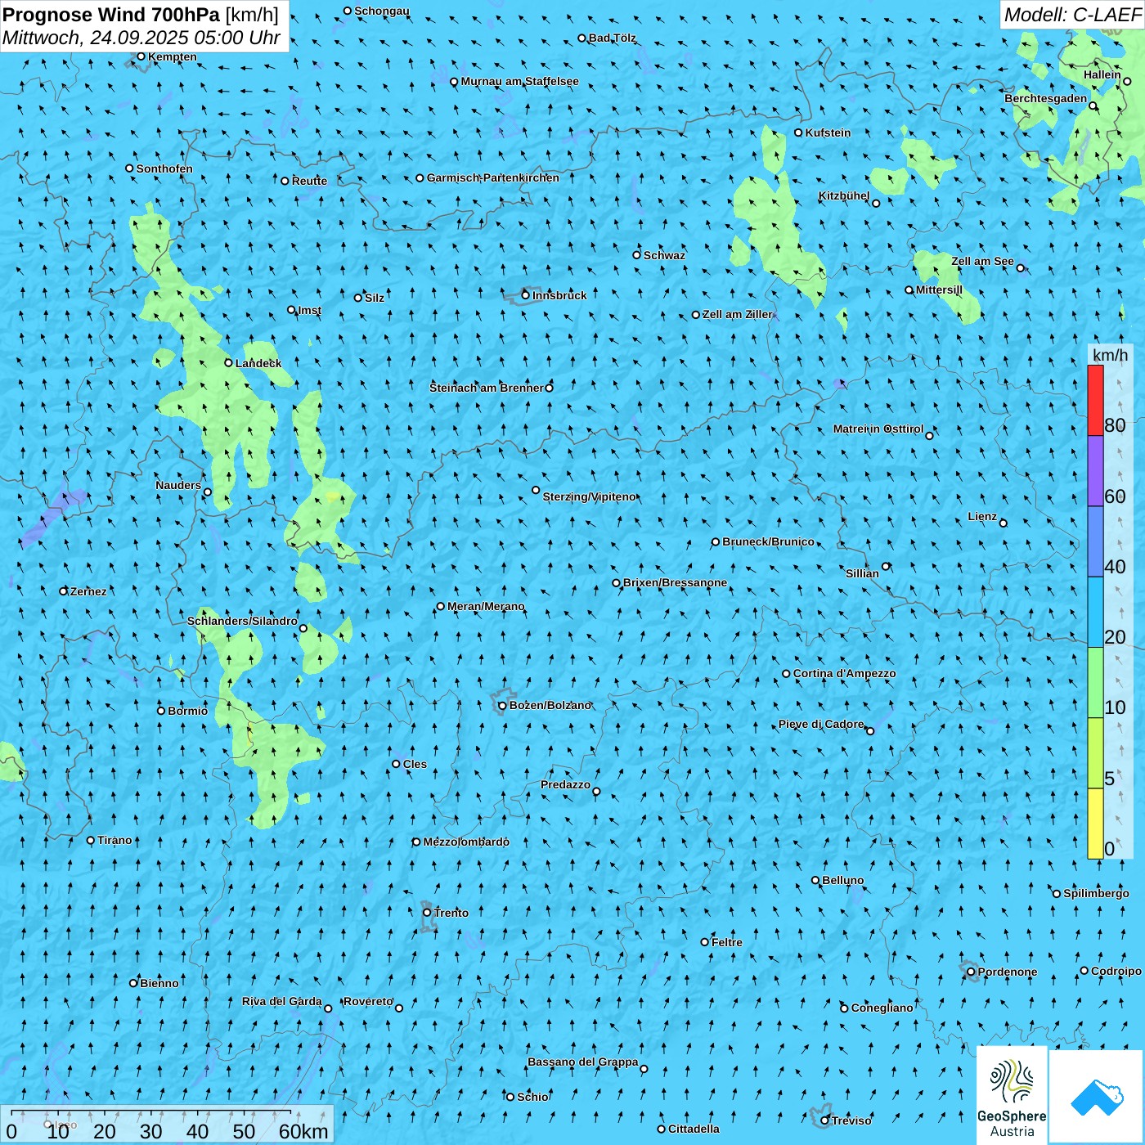Image resolution: width=1145 pixels, height=1145 pixels.
Task: Click the Schwaz location marker
Action: pyautogui.click(x=636, y=255)
